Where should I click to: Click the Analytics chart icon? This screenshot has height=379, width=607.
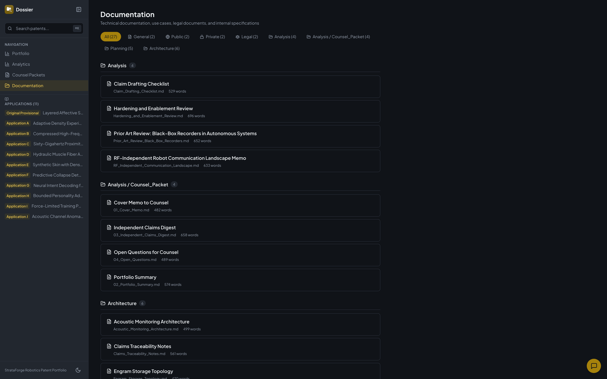point(7,64)
